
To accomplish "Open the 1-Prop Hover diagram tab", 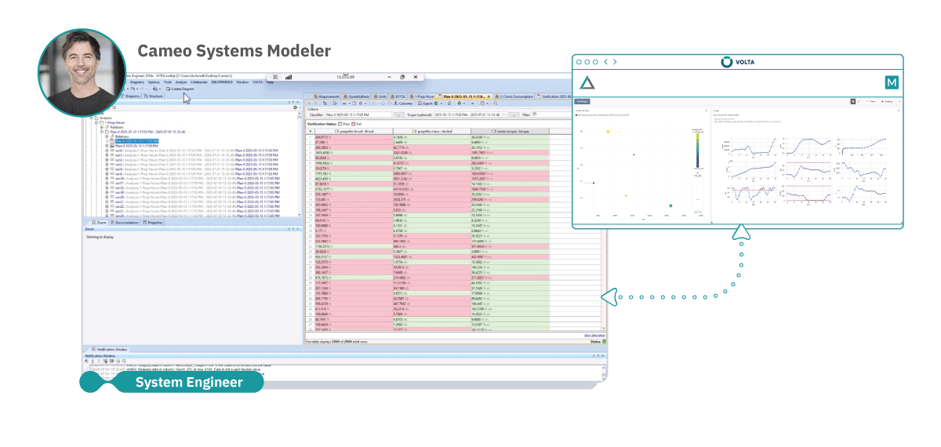I will [422, 96].
